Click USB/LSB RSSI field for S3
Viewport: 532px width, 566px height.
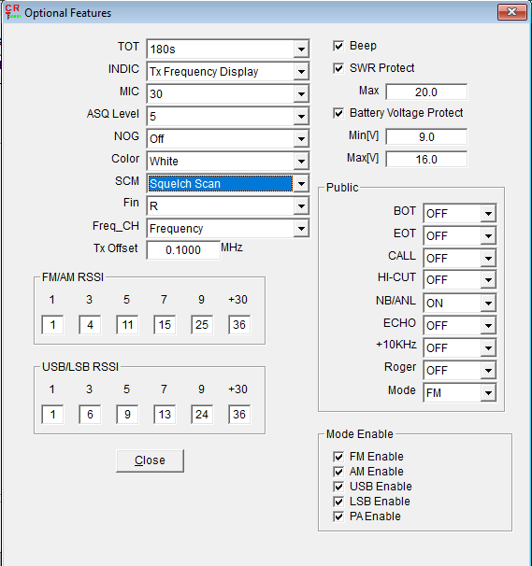[90, 414]
